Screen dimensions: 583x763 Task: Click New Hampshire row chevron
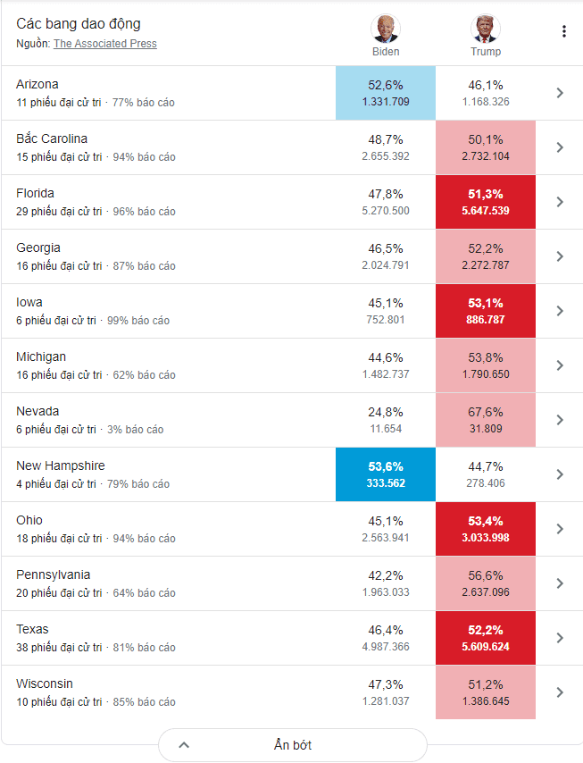point(560,474)
